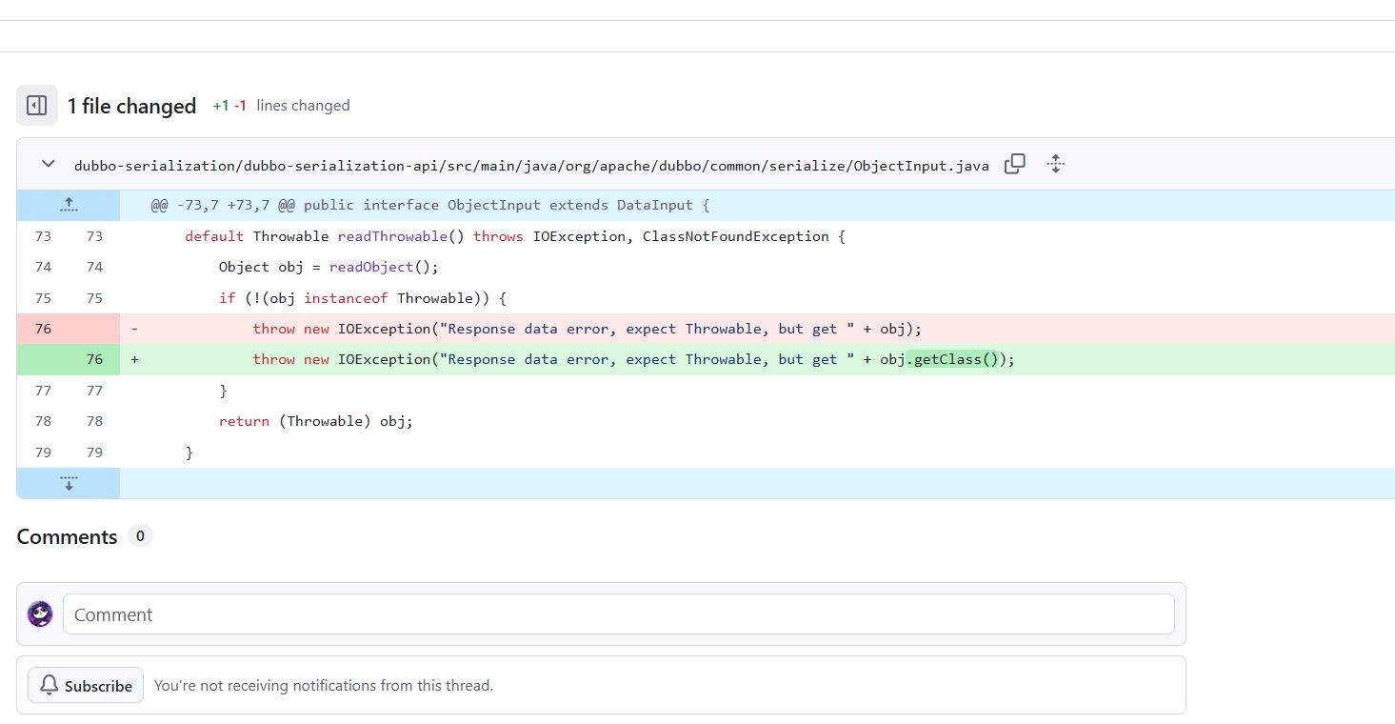
Task: Select old line number 73
Action: click(43, 236)
